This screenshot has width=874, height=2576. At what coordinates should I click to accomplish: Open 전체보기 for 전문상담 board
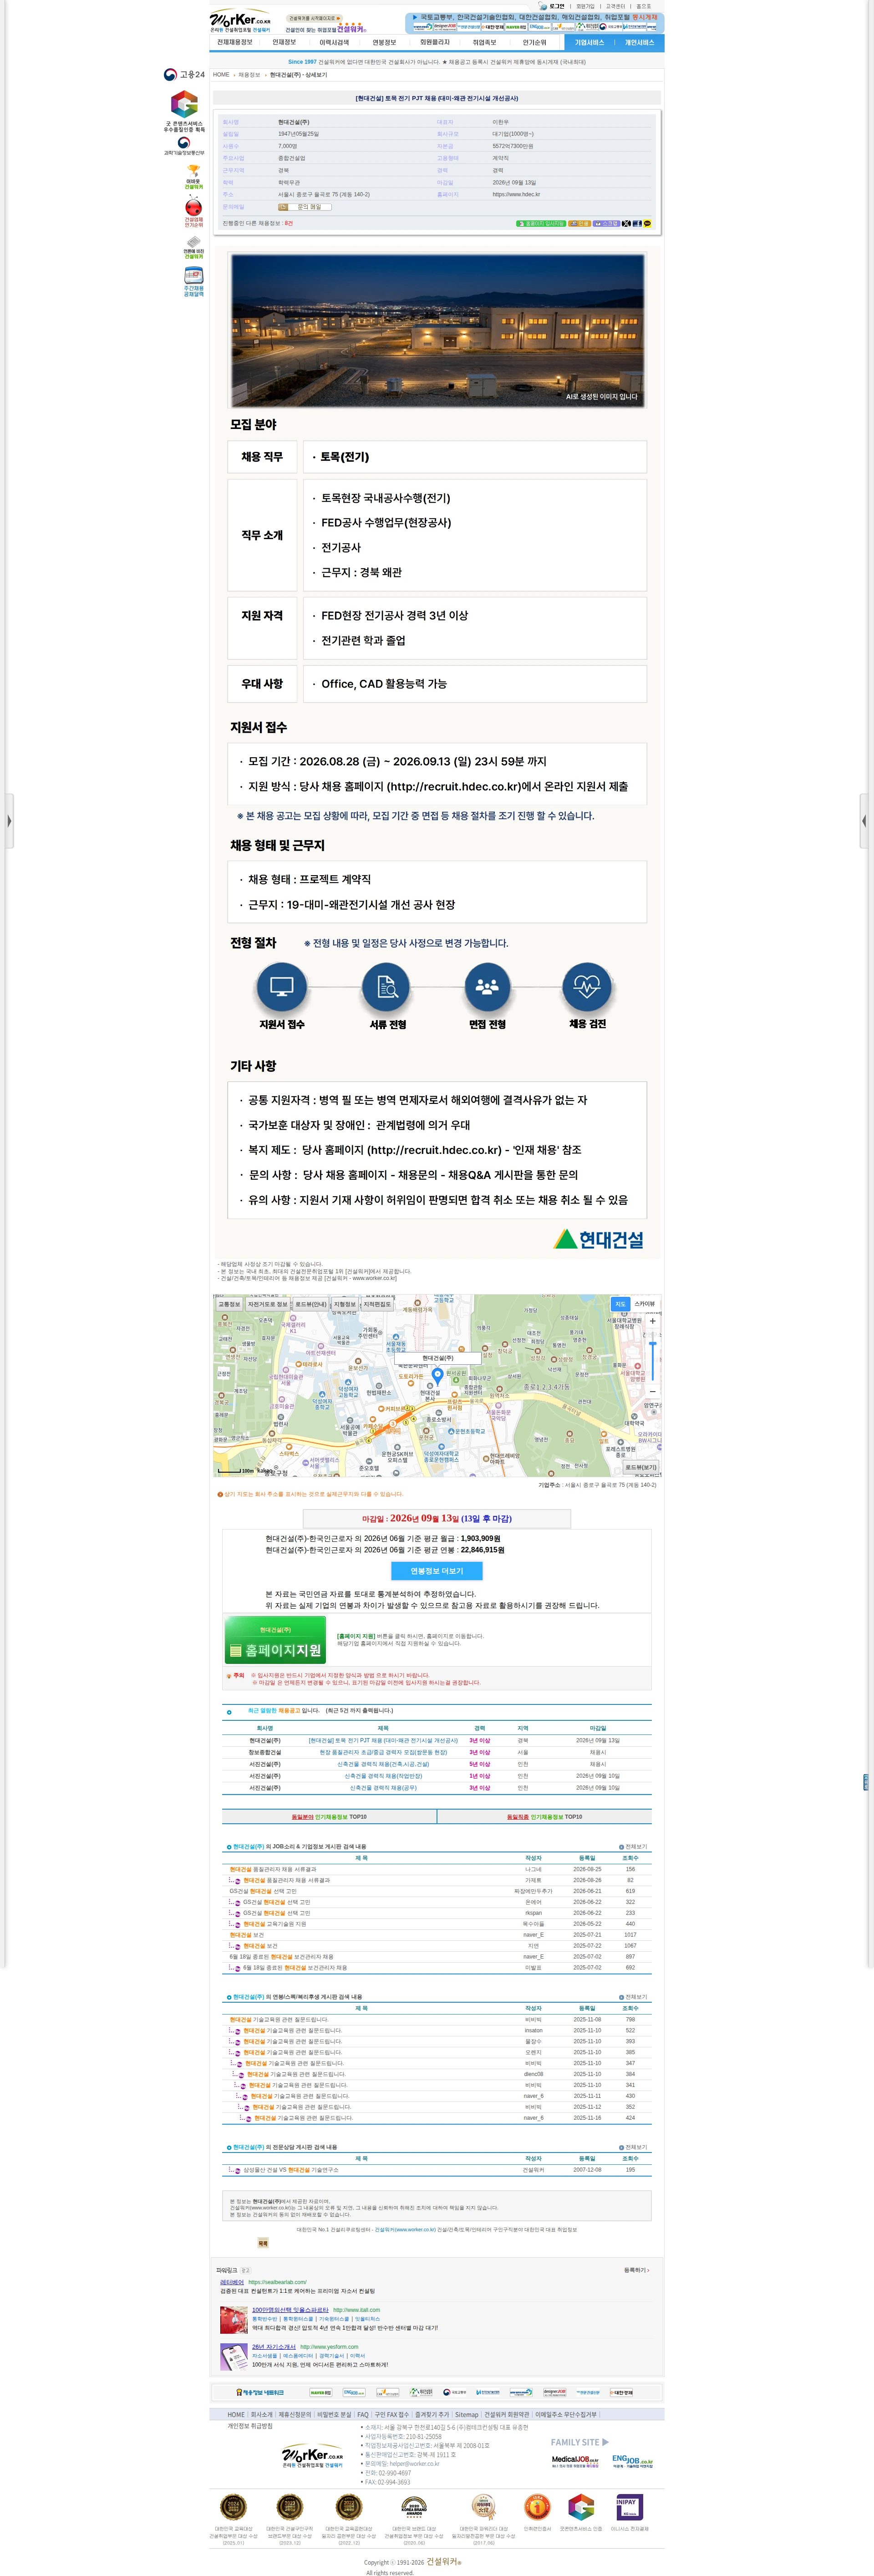point(633,2147)
